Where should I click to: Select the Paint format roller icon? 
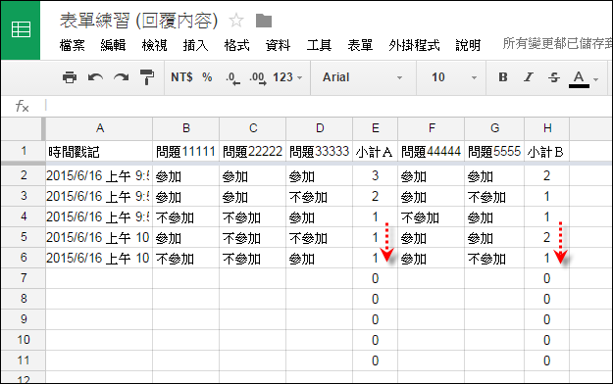pos(147,77)
